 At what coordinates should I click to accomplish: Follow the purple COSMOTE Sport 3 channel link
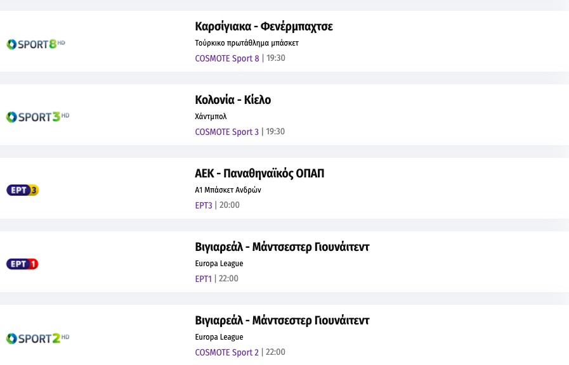[227, 132]
